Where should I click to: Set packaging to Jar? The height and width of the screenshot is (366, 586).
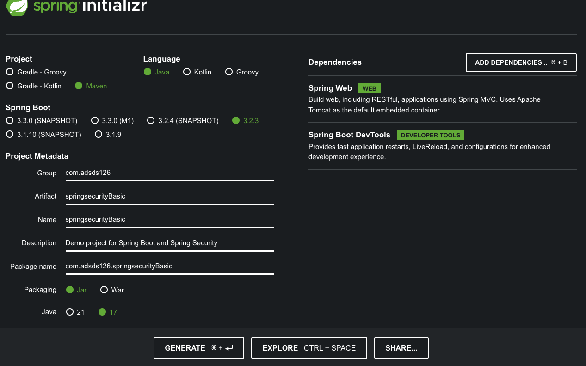point(76,290)
